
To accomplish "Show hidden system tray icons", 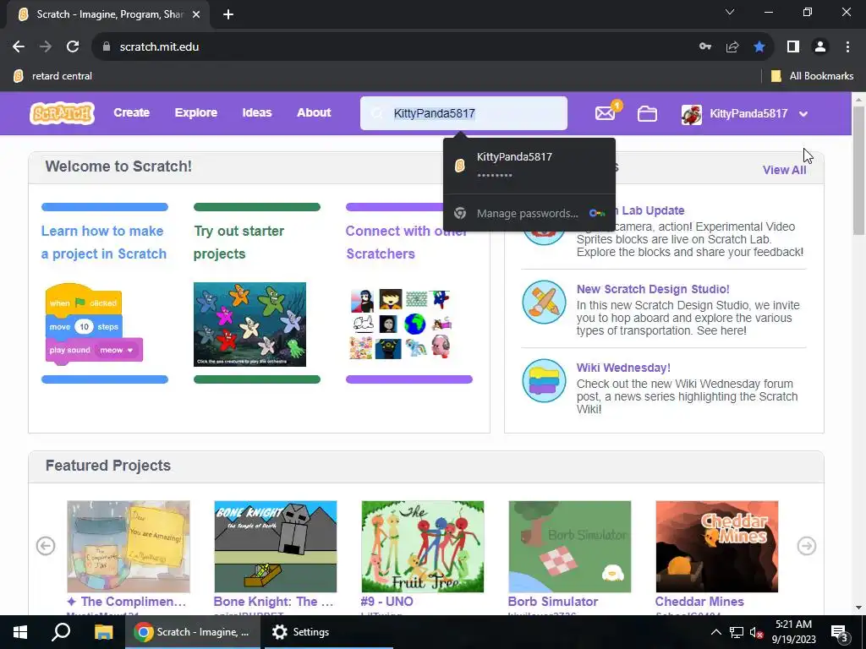I will [715, 632].
